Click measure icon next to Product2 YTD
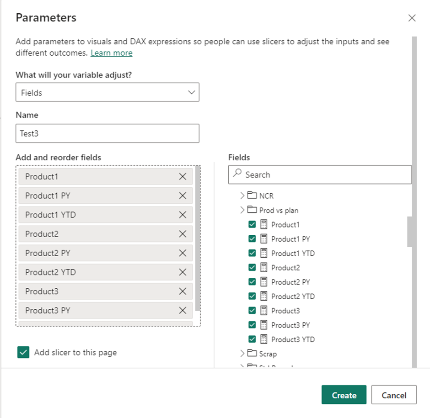Screen dimensions: 430x418 click(264, 296)
